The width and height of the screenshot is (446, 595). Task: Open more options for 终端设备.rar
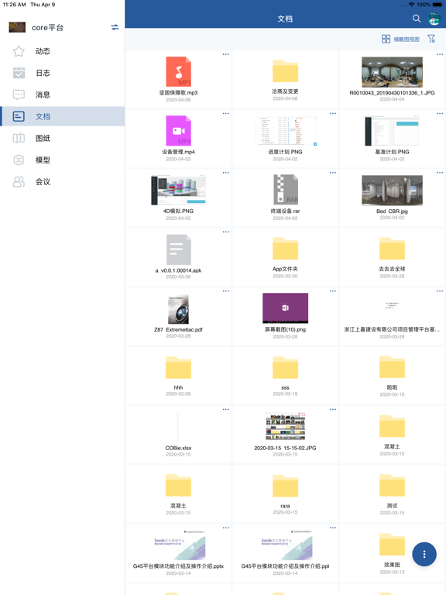click(x=333, y=173)
